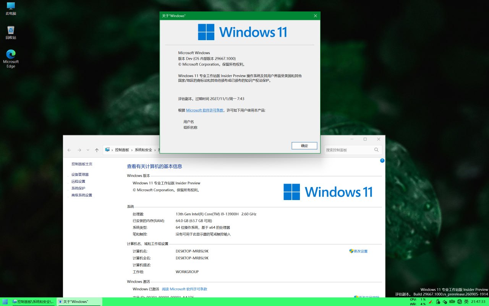Expand the 控制面板 breadcrumb chevron
The width and height of the screenshot is (489, 306).
click(132, 150)
